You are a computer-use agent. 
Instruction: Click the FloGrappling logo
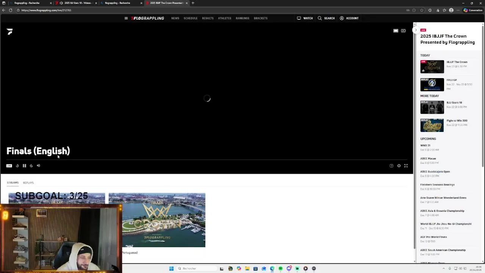147,18
